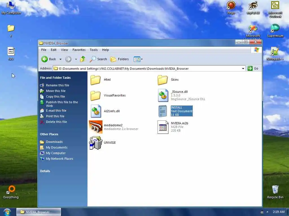
Task: Collapse the File and Folder Tasks section
Action: point(55,78)
